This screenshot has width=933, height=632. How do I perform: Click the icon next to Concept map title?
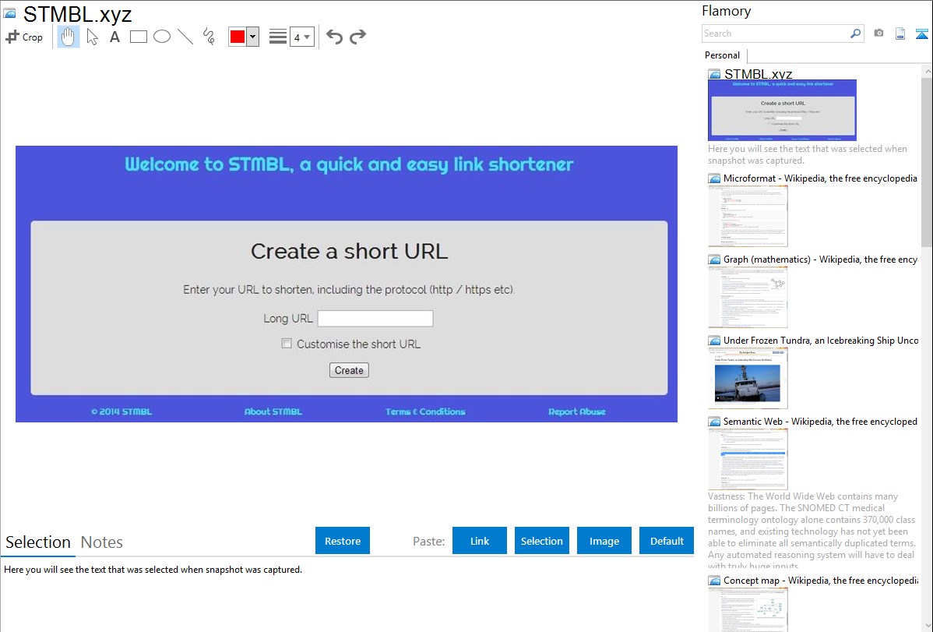click(x=714, y=580)
